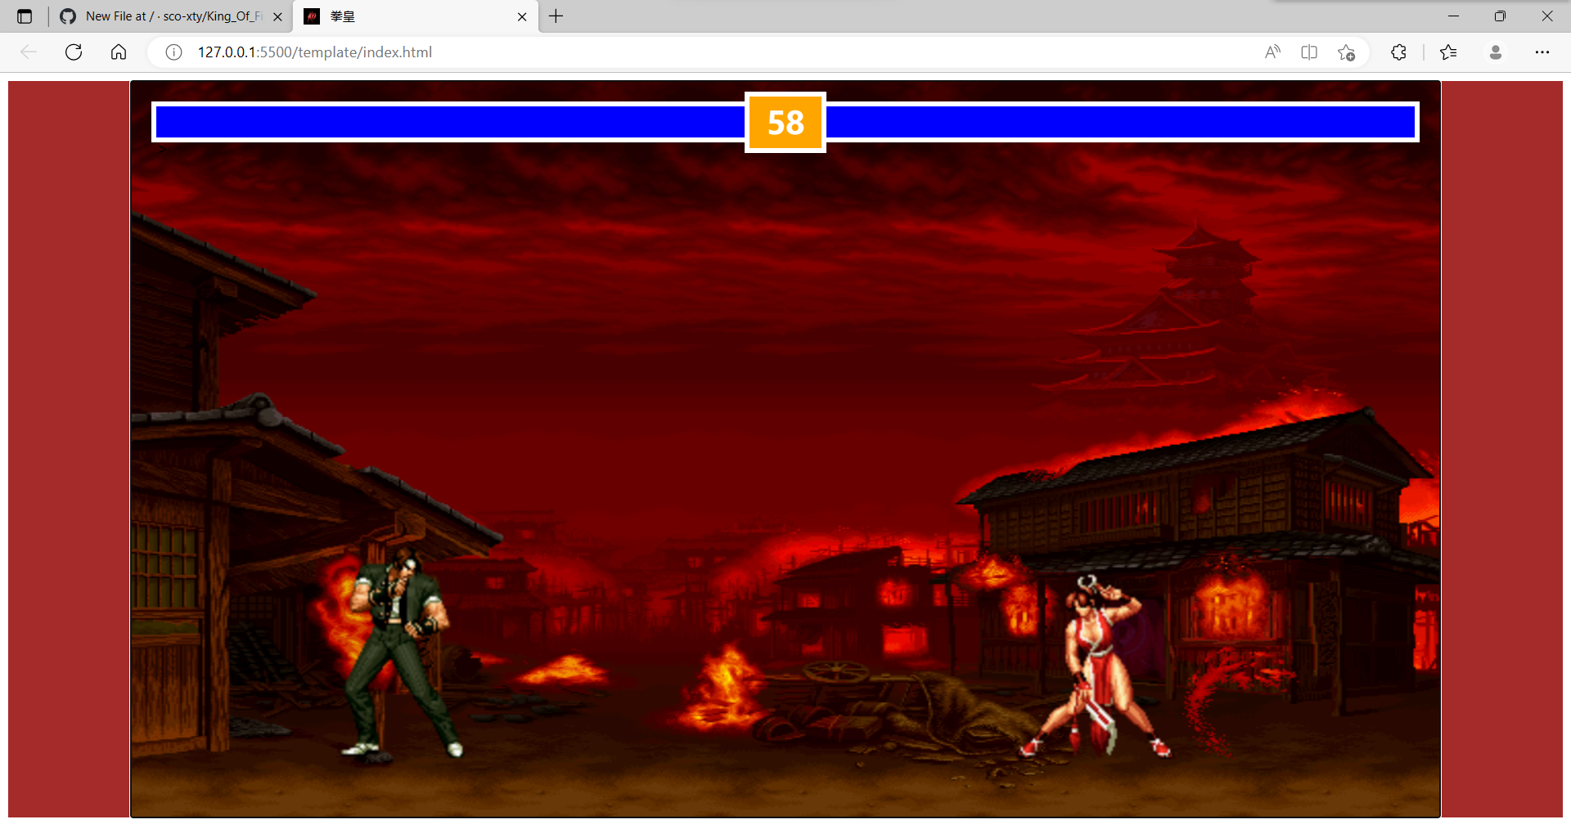Close the 拳皇 tab
Viewport: 1571px width, 824px height.
pyautogui.click(x=521, y=16)
